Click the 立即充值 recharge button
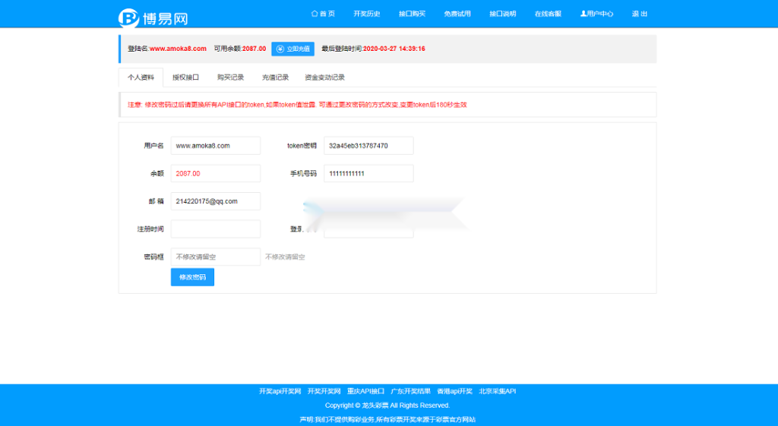This screenshot has height=426, width=778. pos(293,49)
